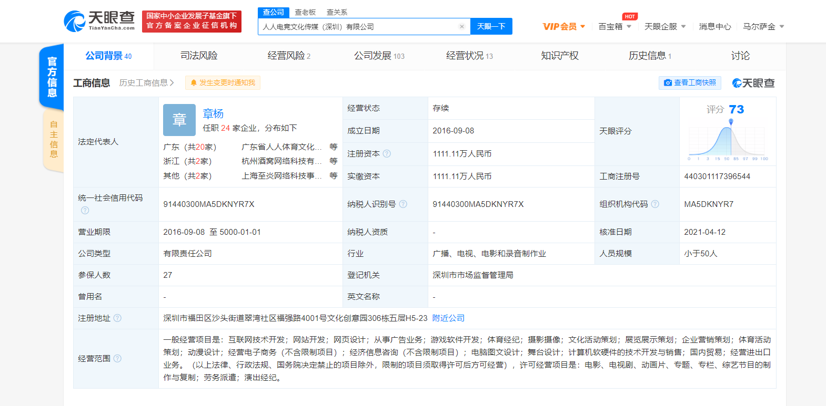Click the 天眼评分 score chart

[x=728, y=140]
